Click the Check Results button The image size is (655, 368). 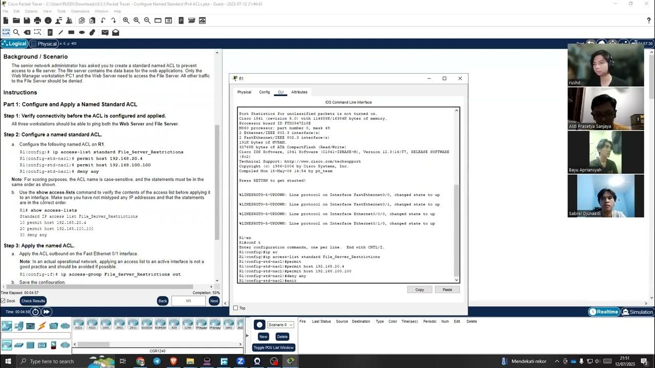click(x=33, y=301)
